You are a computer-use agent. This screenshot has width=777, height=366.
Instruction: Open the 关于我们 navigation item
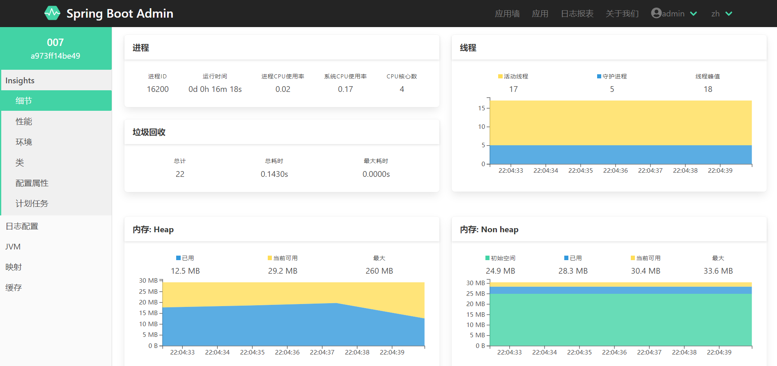622,14
